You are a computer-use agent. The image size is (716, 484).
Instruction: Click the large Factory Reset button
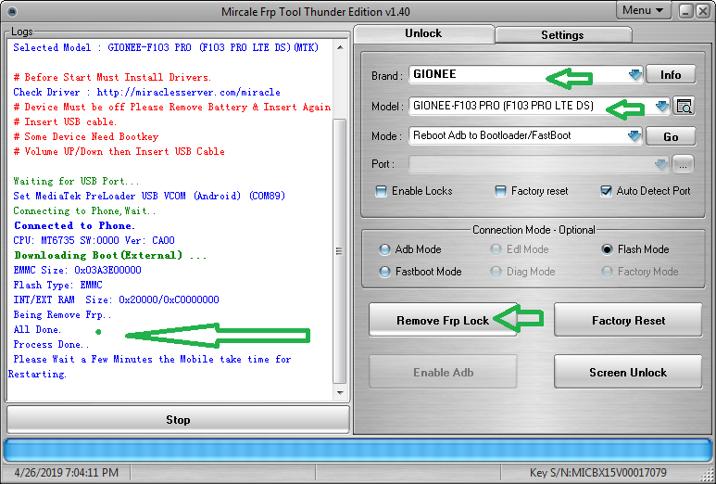coord(628,320)
